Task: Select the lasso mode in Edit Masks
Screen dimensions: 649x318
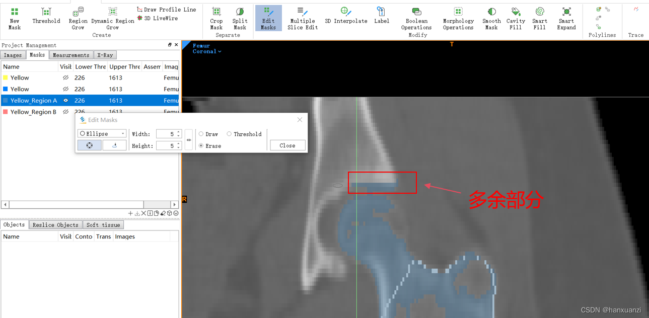Action: click(x=114, y=145)
